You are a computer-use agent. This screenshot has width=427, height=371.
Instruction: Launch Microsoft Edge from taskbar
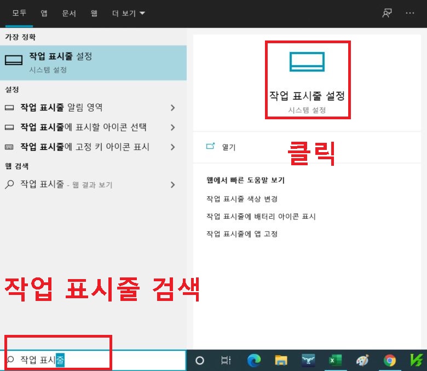click(254, 360)
